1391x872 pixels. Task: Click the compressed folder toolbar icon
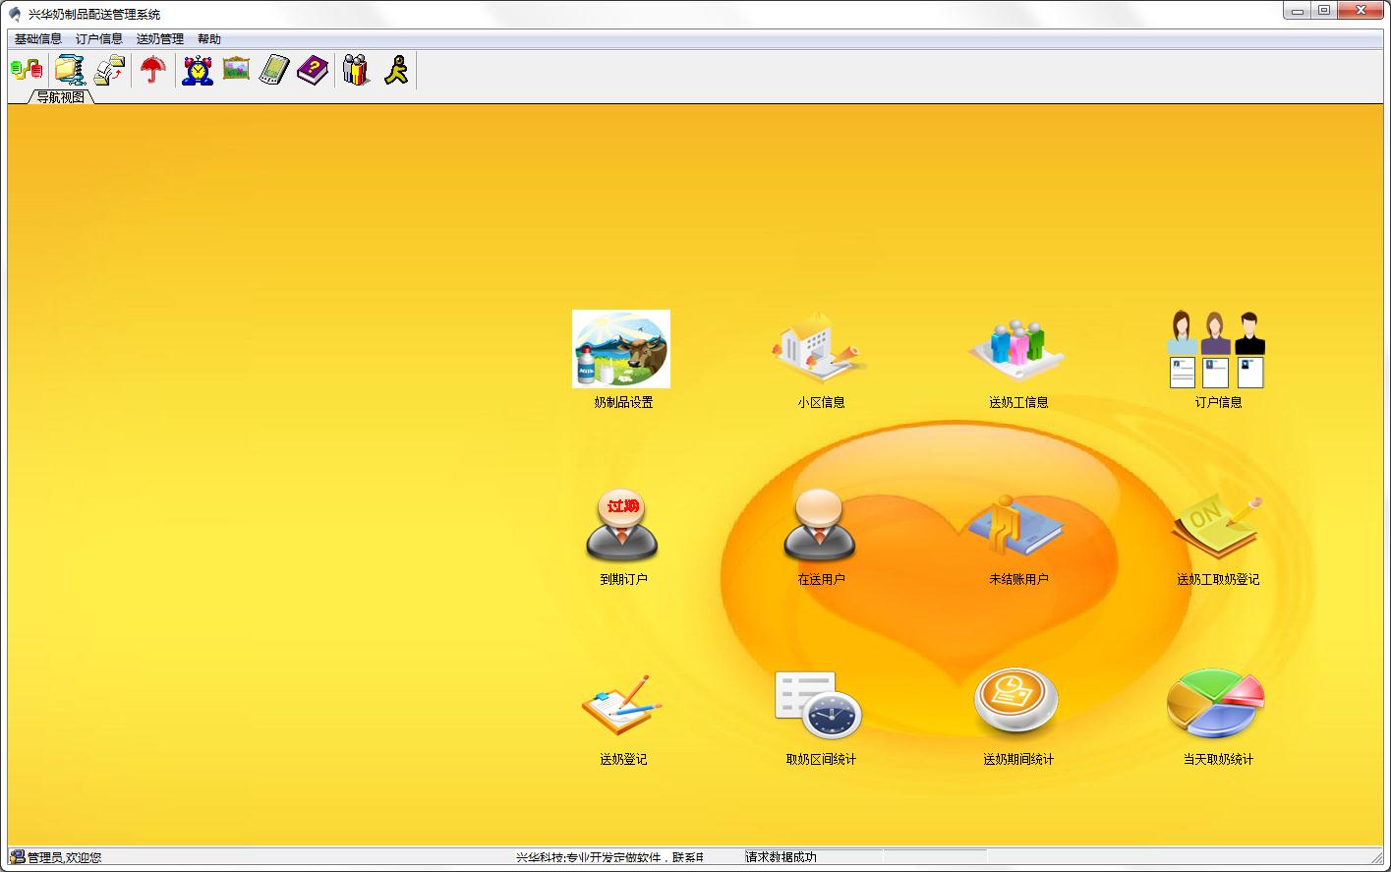70,70
